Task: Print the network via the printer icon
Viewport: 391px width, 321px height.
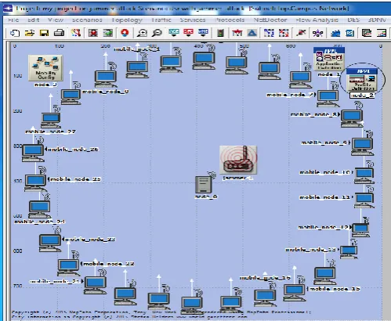Action: [x=59, y=33]
